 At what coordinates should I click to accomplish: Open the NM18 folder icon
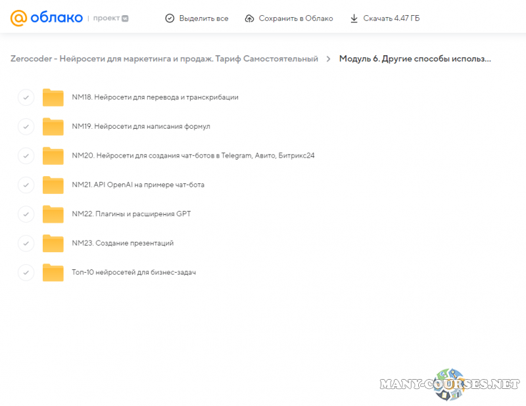[53, 97]
